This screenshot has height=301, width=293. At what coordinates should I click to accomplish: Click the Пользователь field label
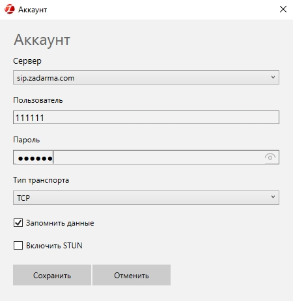38,100
